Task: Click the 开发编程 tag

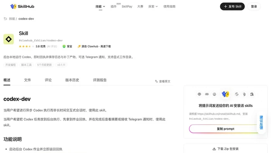Action: point(10,65)
